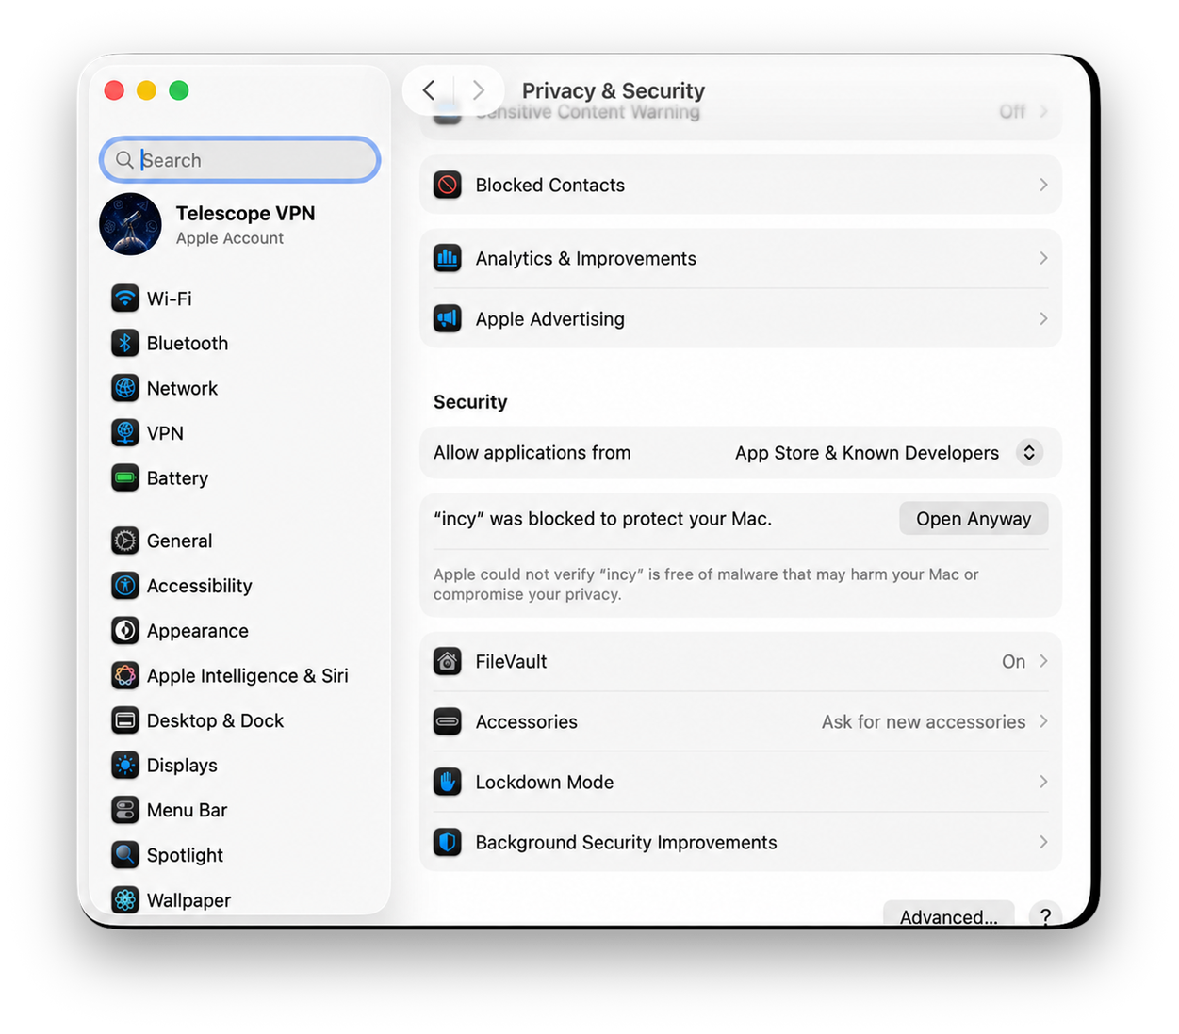Click the Blocked Contacts label
The height and width of the screenshot is (1034, 1179).
pyautogui.click(x=550, y=185)
